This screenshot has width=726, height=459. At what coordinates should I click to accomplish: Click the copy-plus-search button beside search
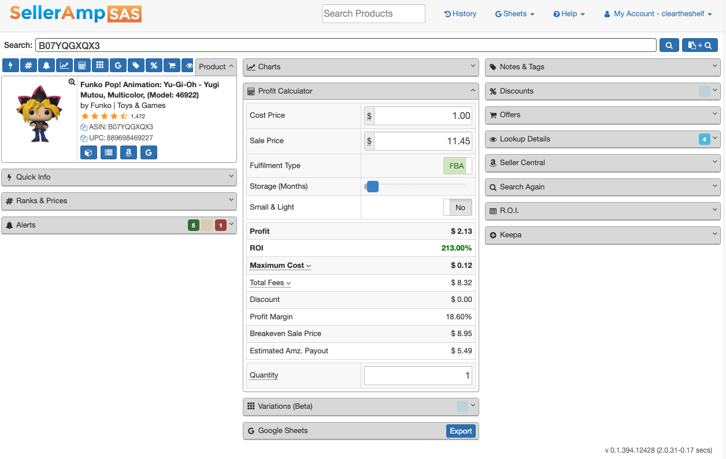[700, 45]
